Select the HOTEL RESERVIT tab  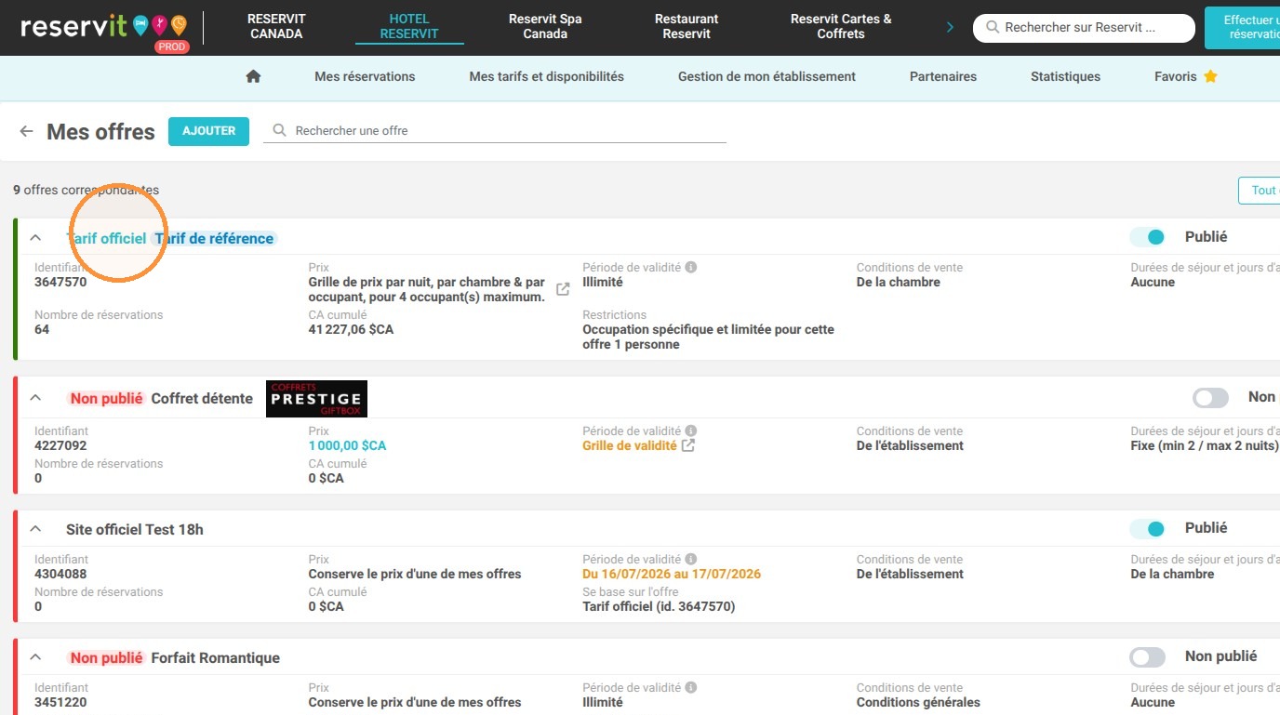(x=409, y=26)
